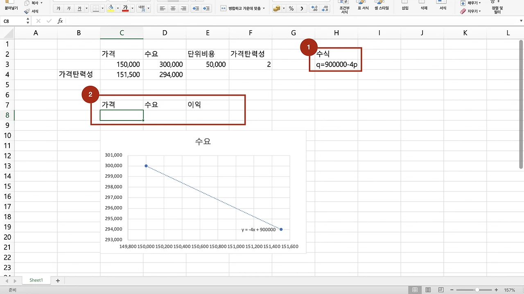Select cell with formula q=900000-4p

(x=337, y=65)
